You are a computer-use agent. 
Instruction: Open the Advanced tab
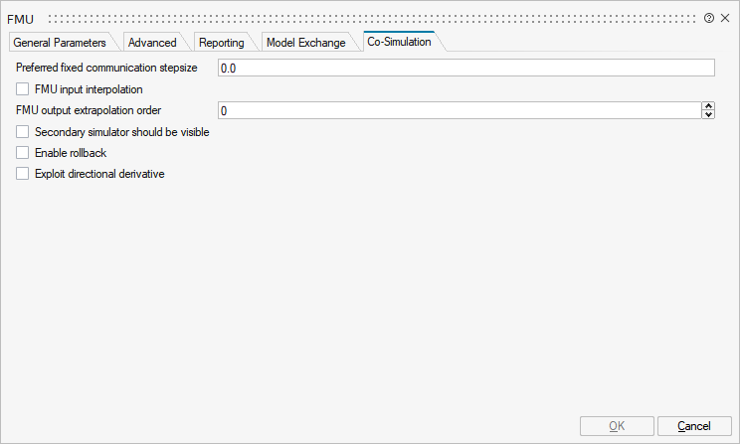[152, 43]
